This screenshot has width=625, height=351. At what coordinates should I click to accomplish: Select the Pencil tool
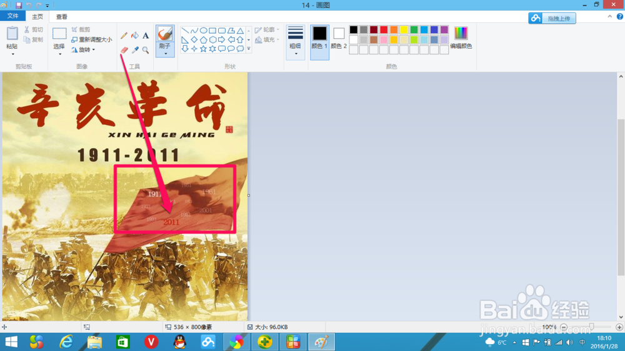tap(124, 36)
